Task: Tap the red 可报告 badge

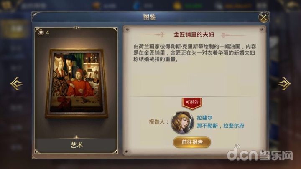Action: point(192,103)
